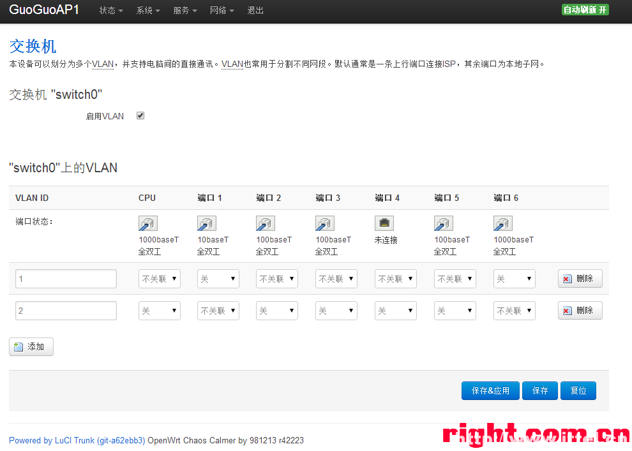The width and height of the screenshot is (632, 451).
Task: Open VLAN 2 端口 4 dropdown
Action: pyautogui.click(x=395, y=311)
